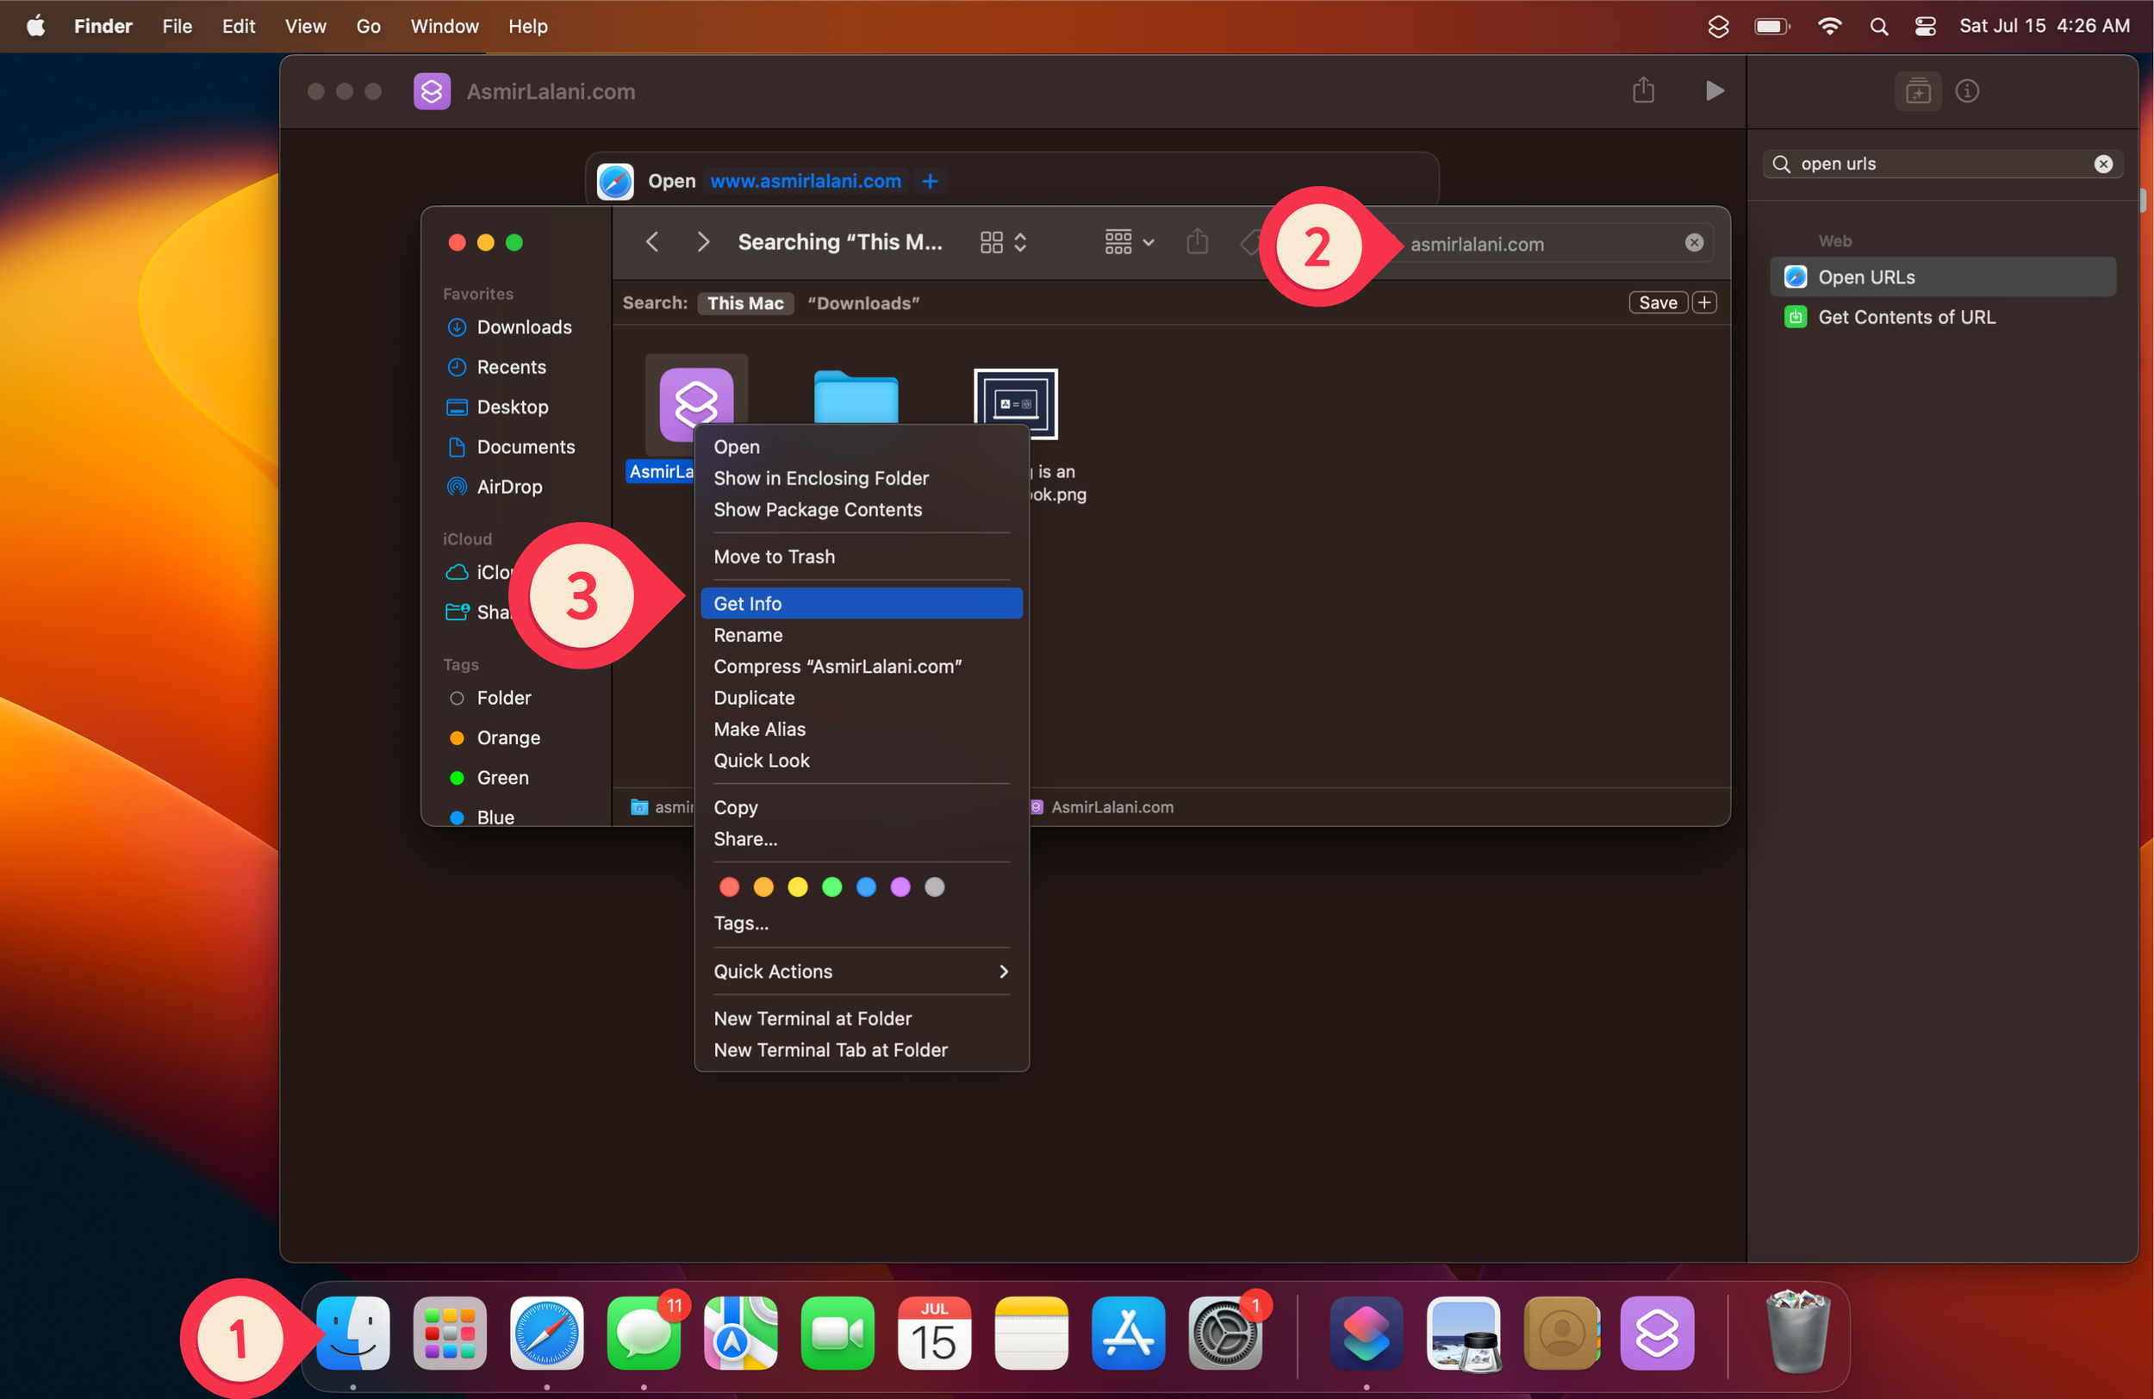
Task: Save the current Finder search
Action: 1657,302
